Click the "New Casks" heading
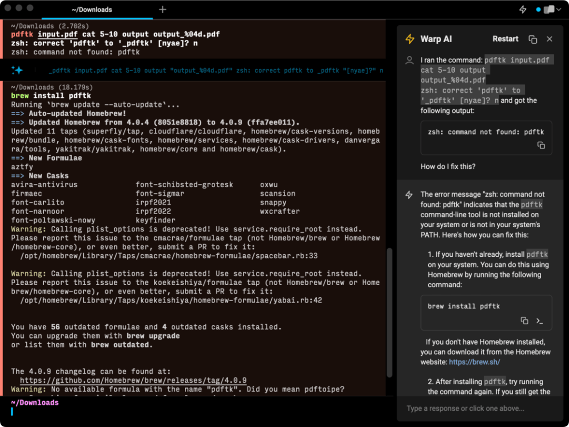569x427 pixels. [48, 176]
